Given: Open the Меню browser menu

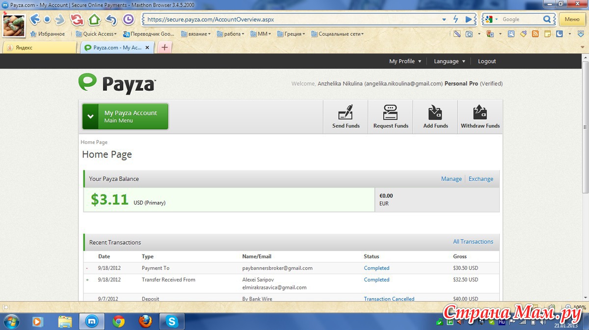Looking at the screenshot, I should click(x=572, y=19).
